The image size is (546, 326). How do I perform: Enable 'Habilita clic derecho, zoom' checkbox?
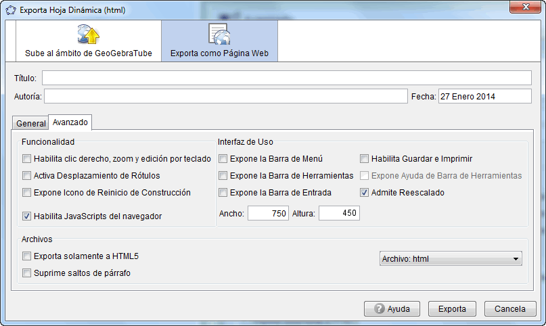coord(27,159)
